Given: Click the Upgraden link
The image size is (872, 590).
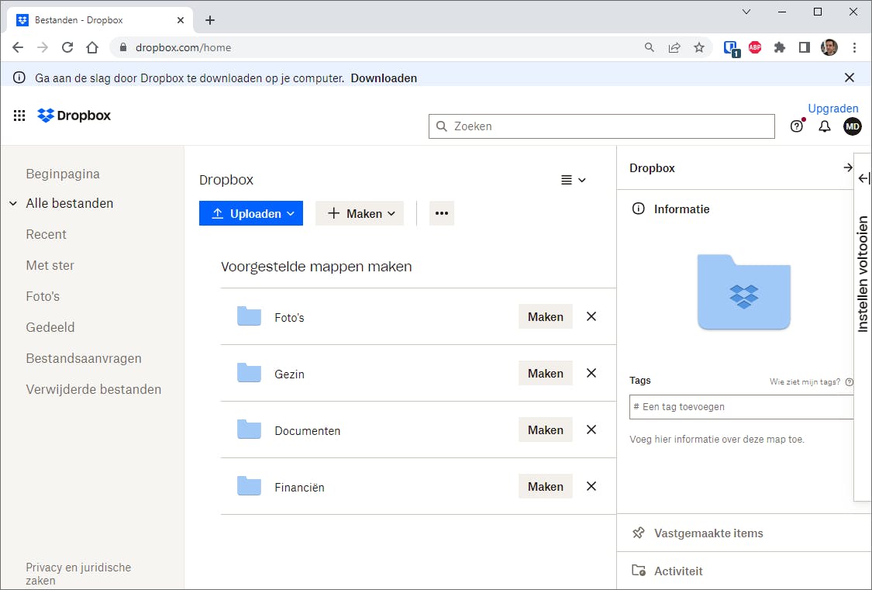Looking at the screenshot, I should pos(833,109).
